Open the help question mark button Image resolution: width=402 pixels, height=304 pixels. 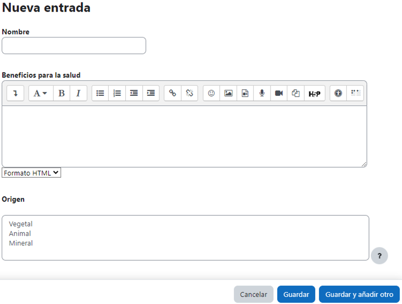pyautogui.click(x=379, y=256)
